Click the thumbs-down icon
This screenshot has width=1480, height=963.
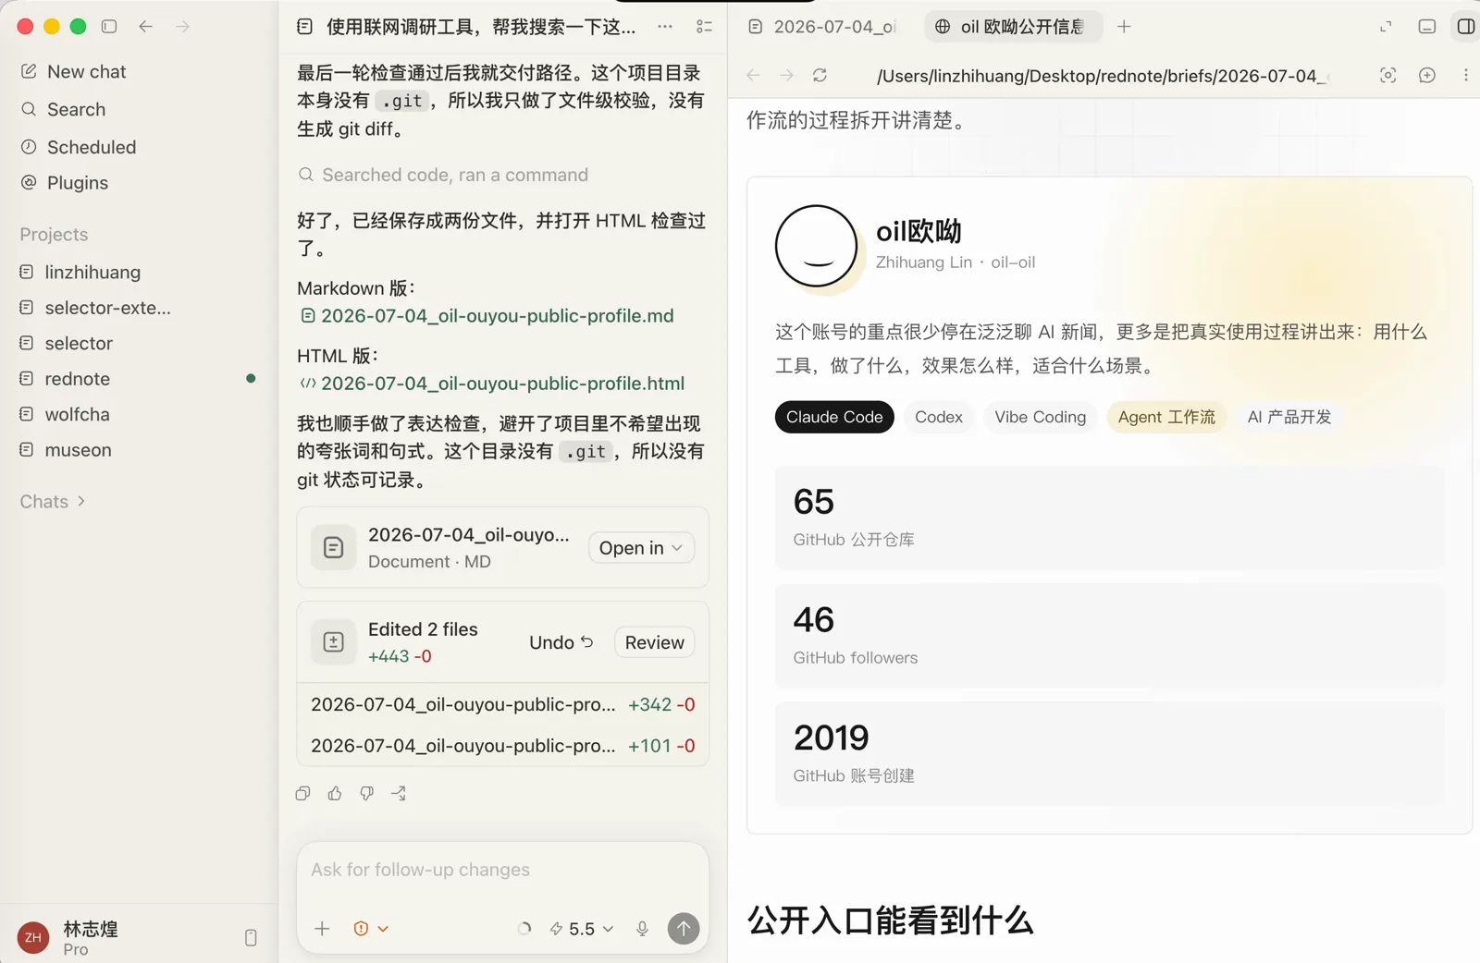pos(367,793)
